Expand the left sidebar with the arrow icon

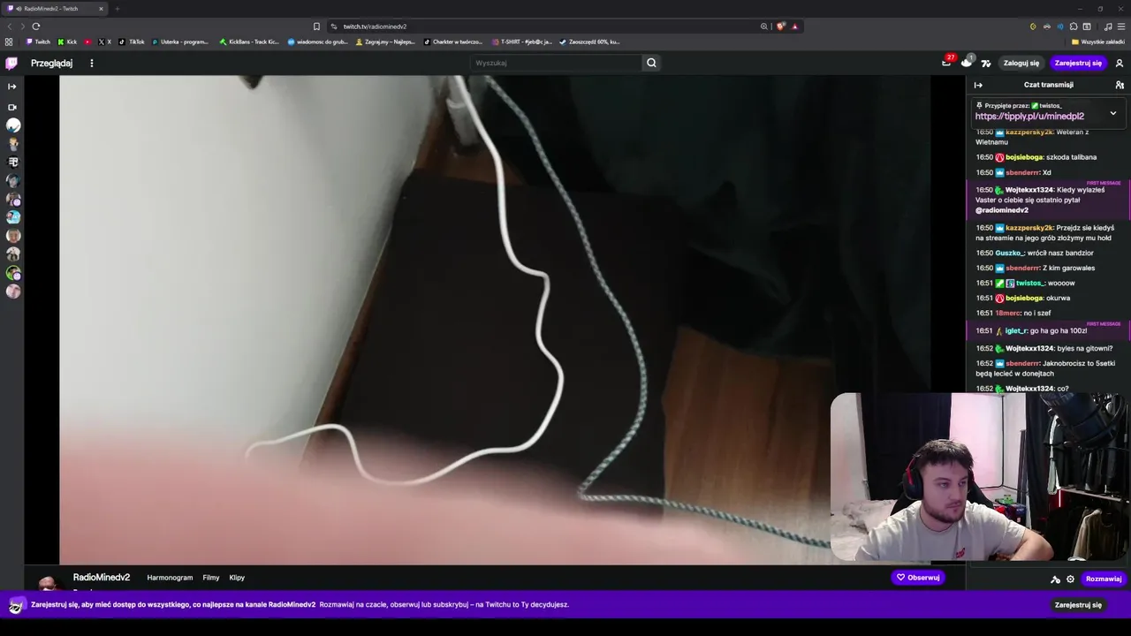click(x=12, y=87)
